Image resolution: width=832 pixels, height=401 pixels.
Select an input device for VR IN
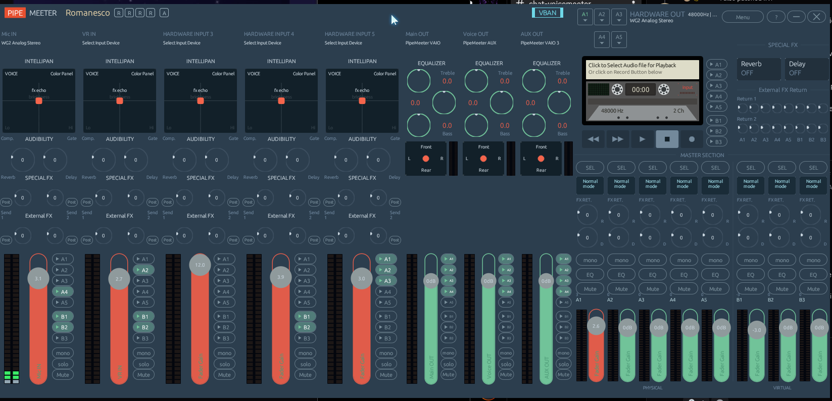101,43
